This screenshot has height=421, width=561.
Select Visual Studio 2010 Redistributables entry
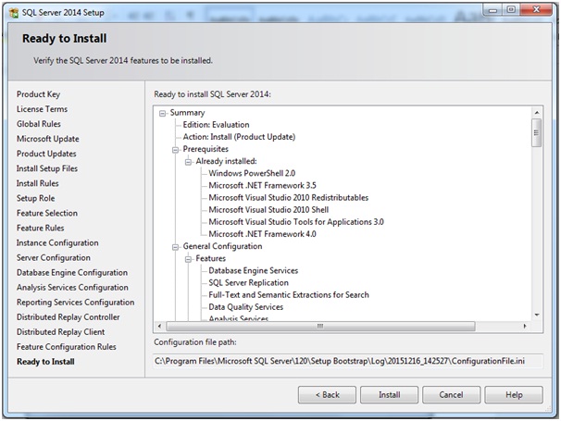click(x=289, y=198)
